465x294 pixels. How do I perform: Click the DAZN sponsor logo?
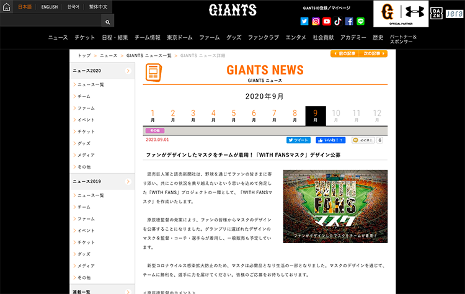pos(436,14)
